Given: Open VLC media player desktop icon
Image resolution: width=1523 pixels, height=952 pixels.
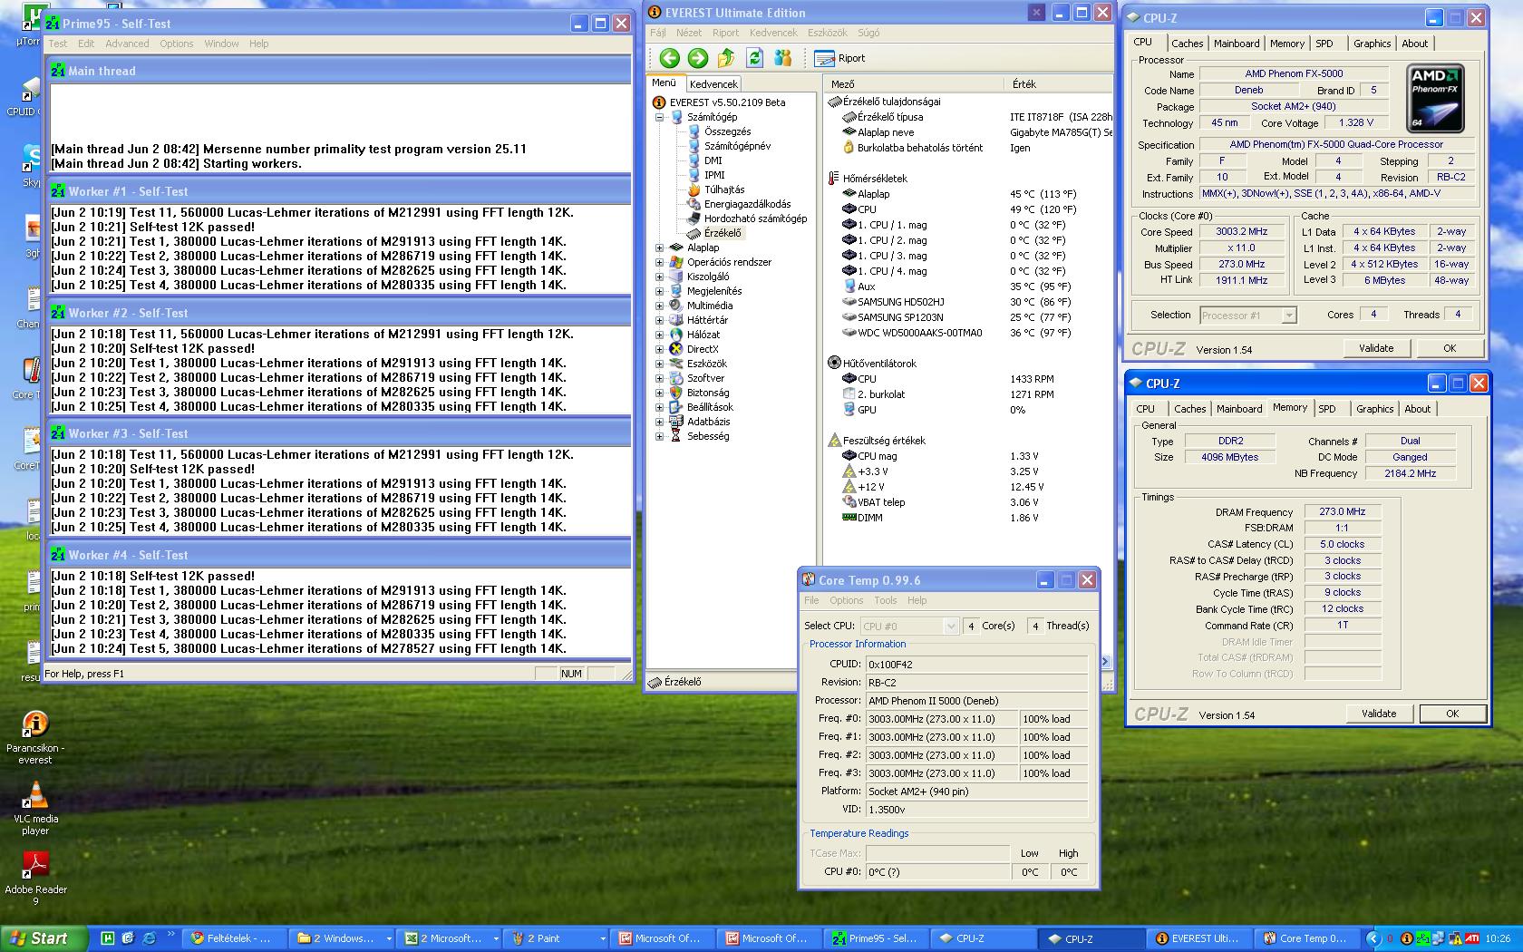Looking at the screenshot, I should [x=35, y=809].
